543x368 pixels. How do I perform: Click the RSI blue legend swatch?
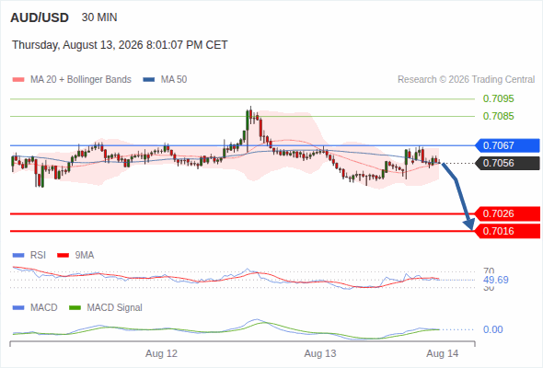pyautogui.click(x=18, y=256)
